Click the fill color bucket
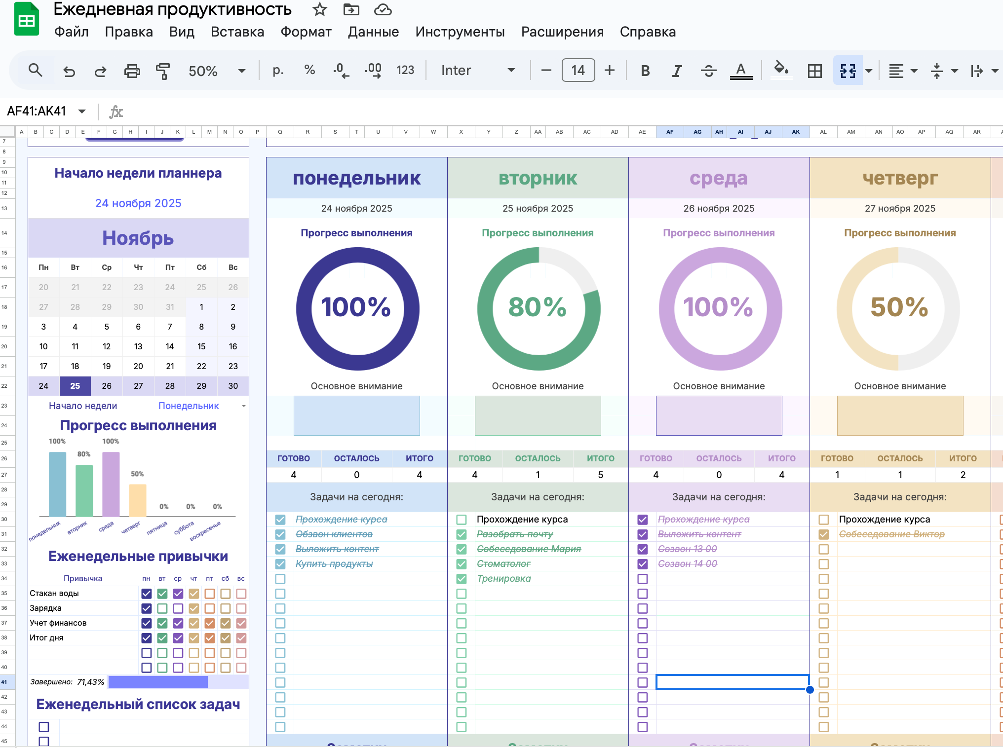The width and height of the screenshot is (1003, 748). click(781, 70)
